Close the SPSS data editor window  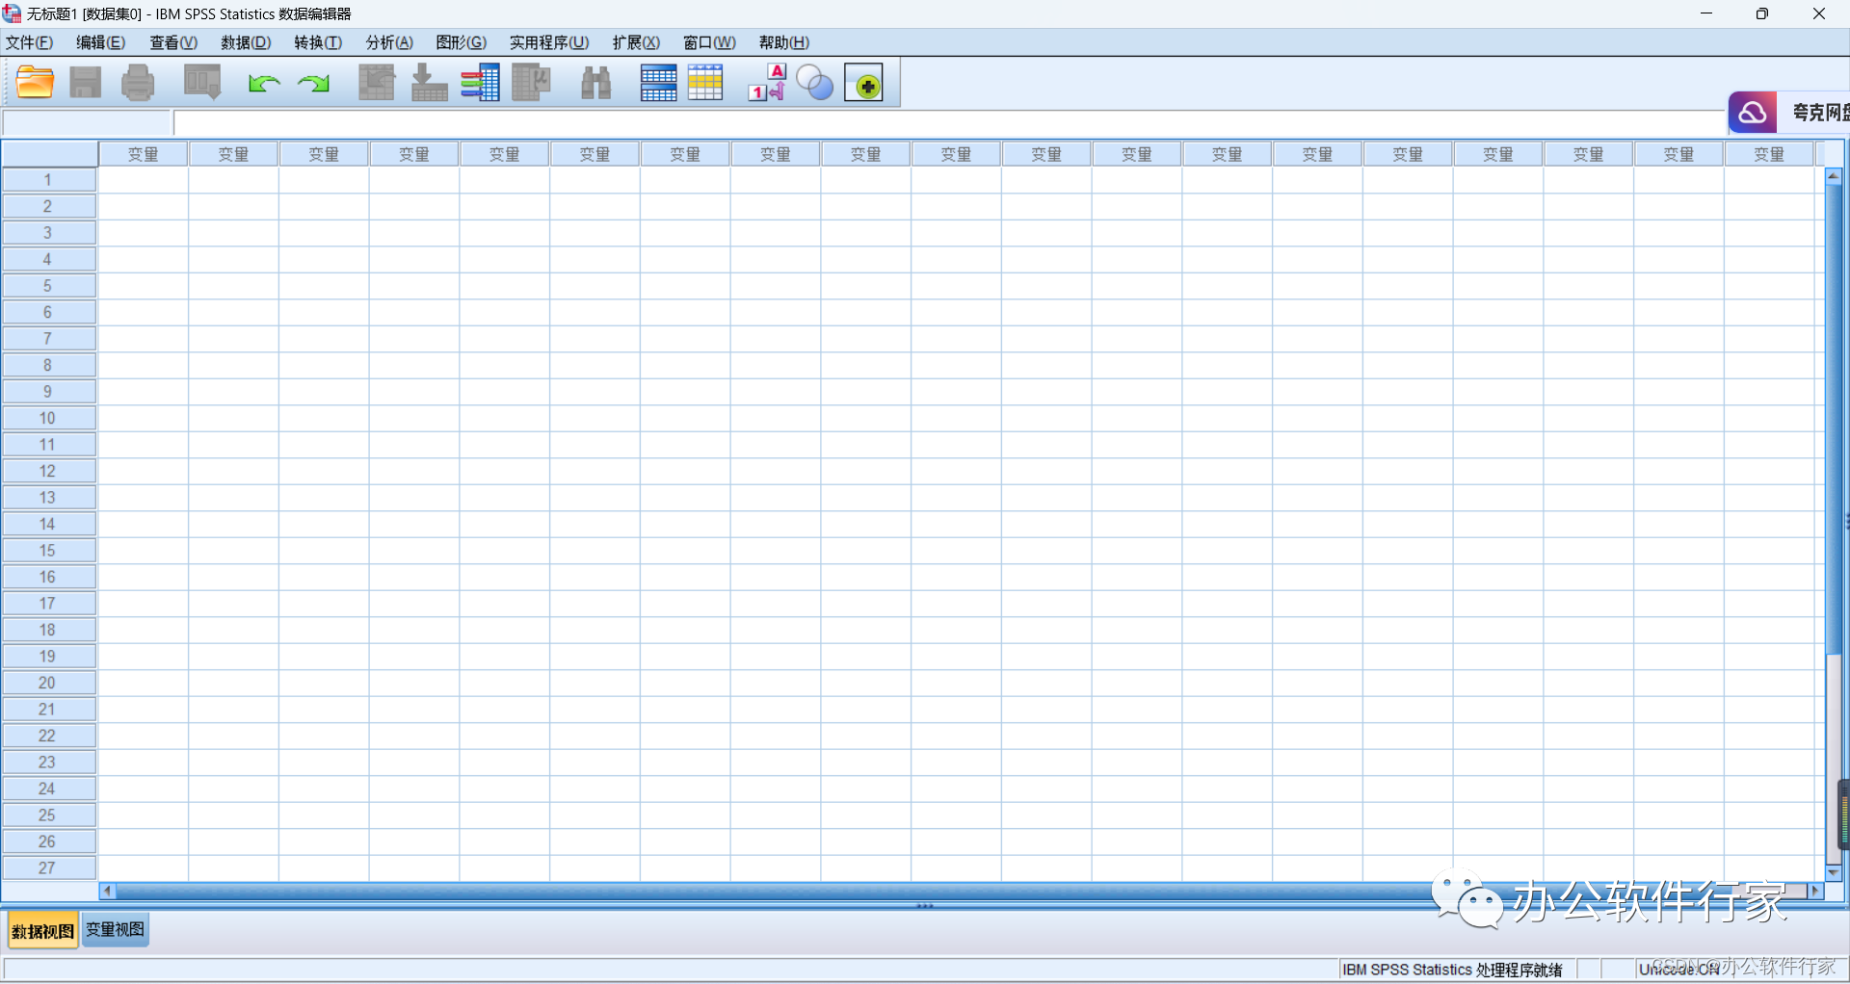[1819, 13]
